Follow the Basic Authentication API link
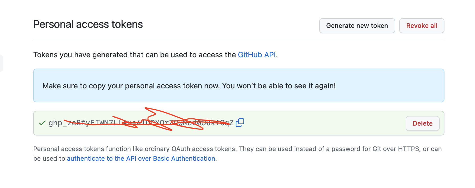The width and height of the screenshot is (475, 188). click(x=141, y=159)
